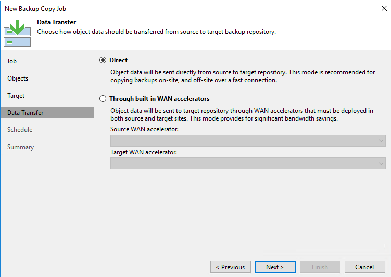Go to the Objects wizard step

pos(18,78)
